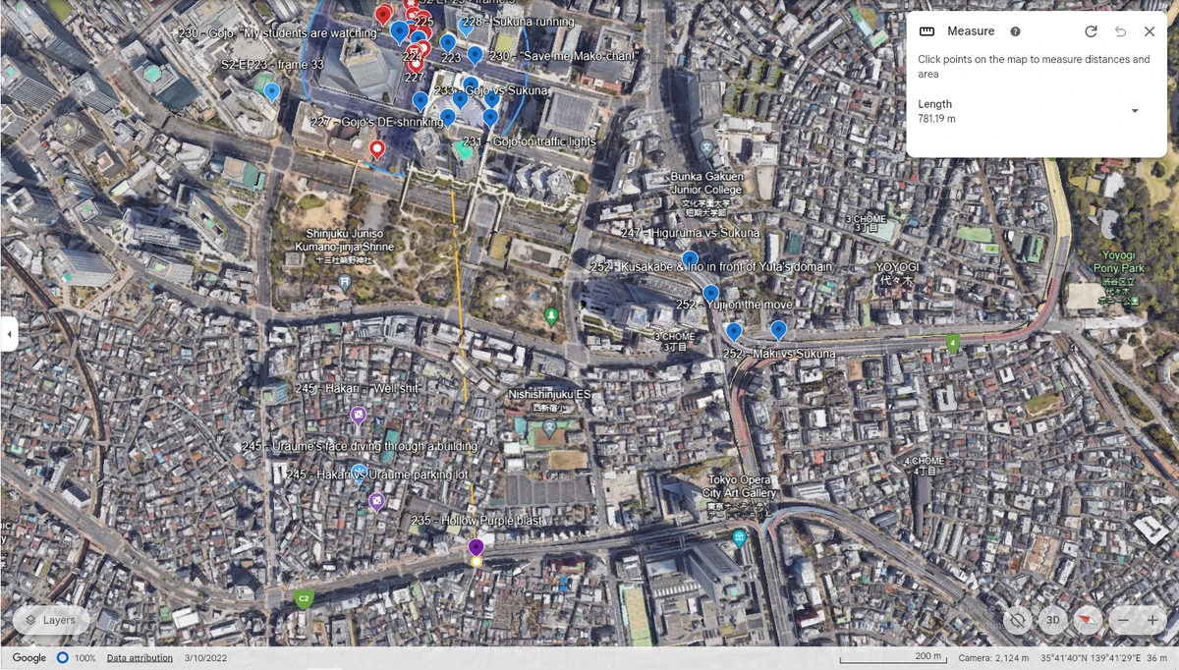The height and width of the screenshot is (670, 1179).
Task: Select the Higuruma vs Sukuna blue pin
Action: (690, 259)
